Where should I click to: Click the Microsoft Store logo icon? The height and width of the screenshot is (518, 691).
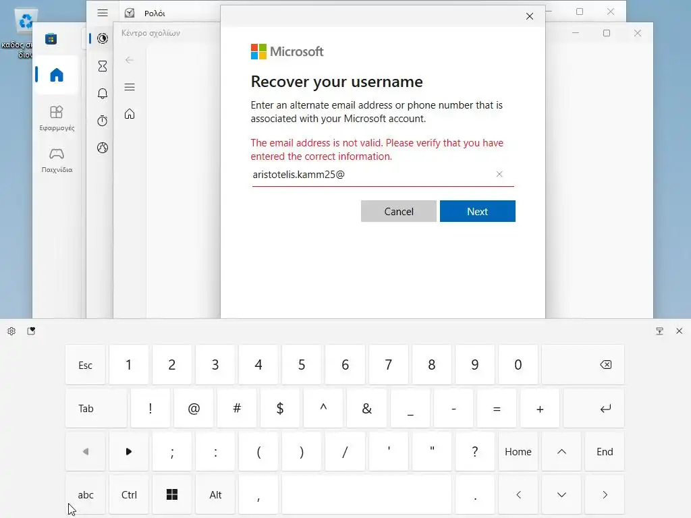51,38
